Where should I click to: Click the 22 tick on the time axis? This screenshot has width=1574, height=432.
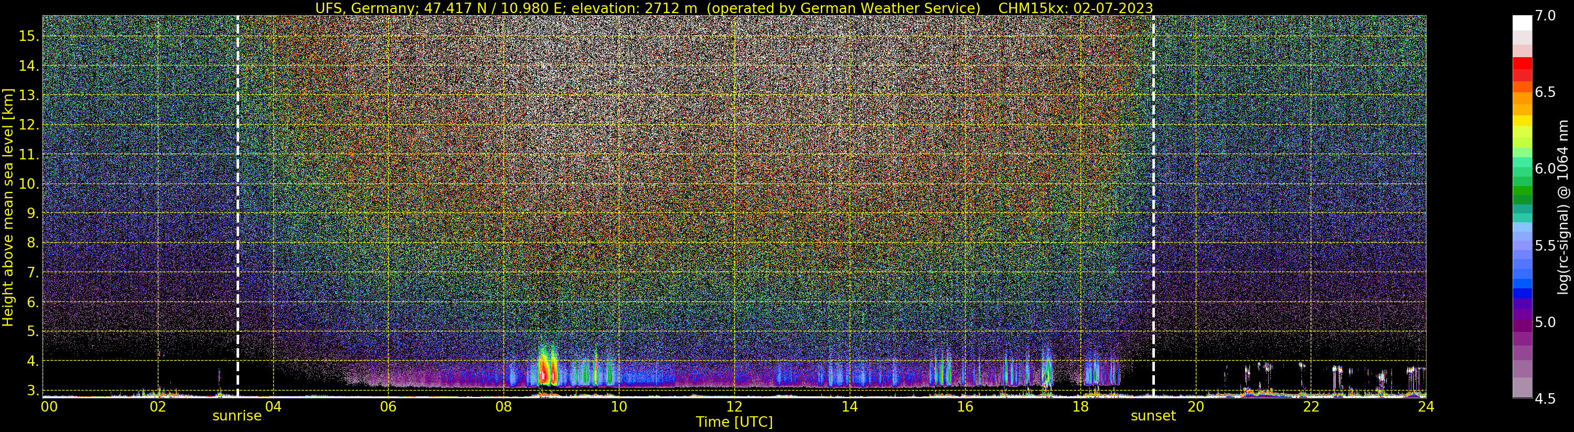pos(1311,406)
